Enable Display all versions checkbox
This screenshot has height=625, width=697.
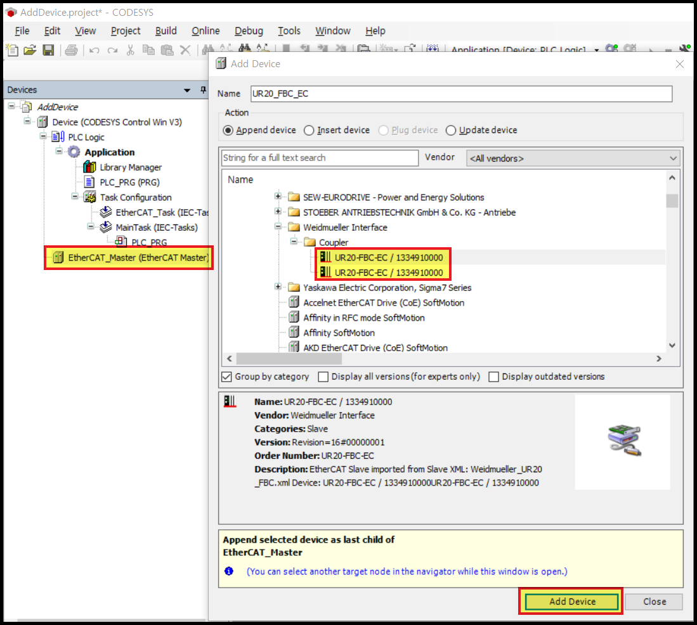click(323, 377)
